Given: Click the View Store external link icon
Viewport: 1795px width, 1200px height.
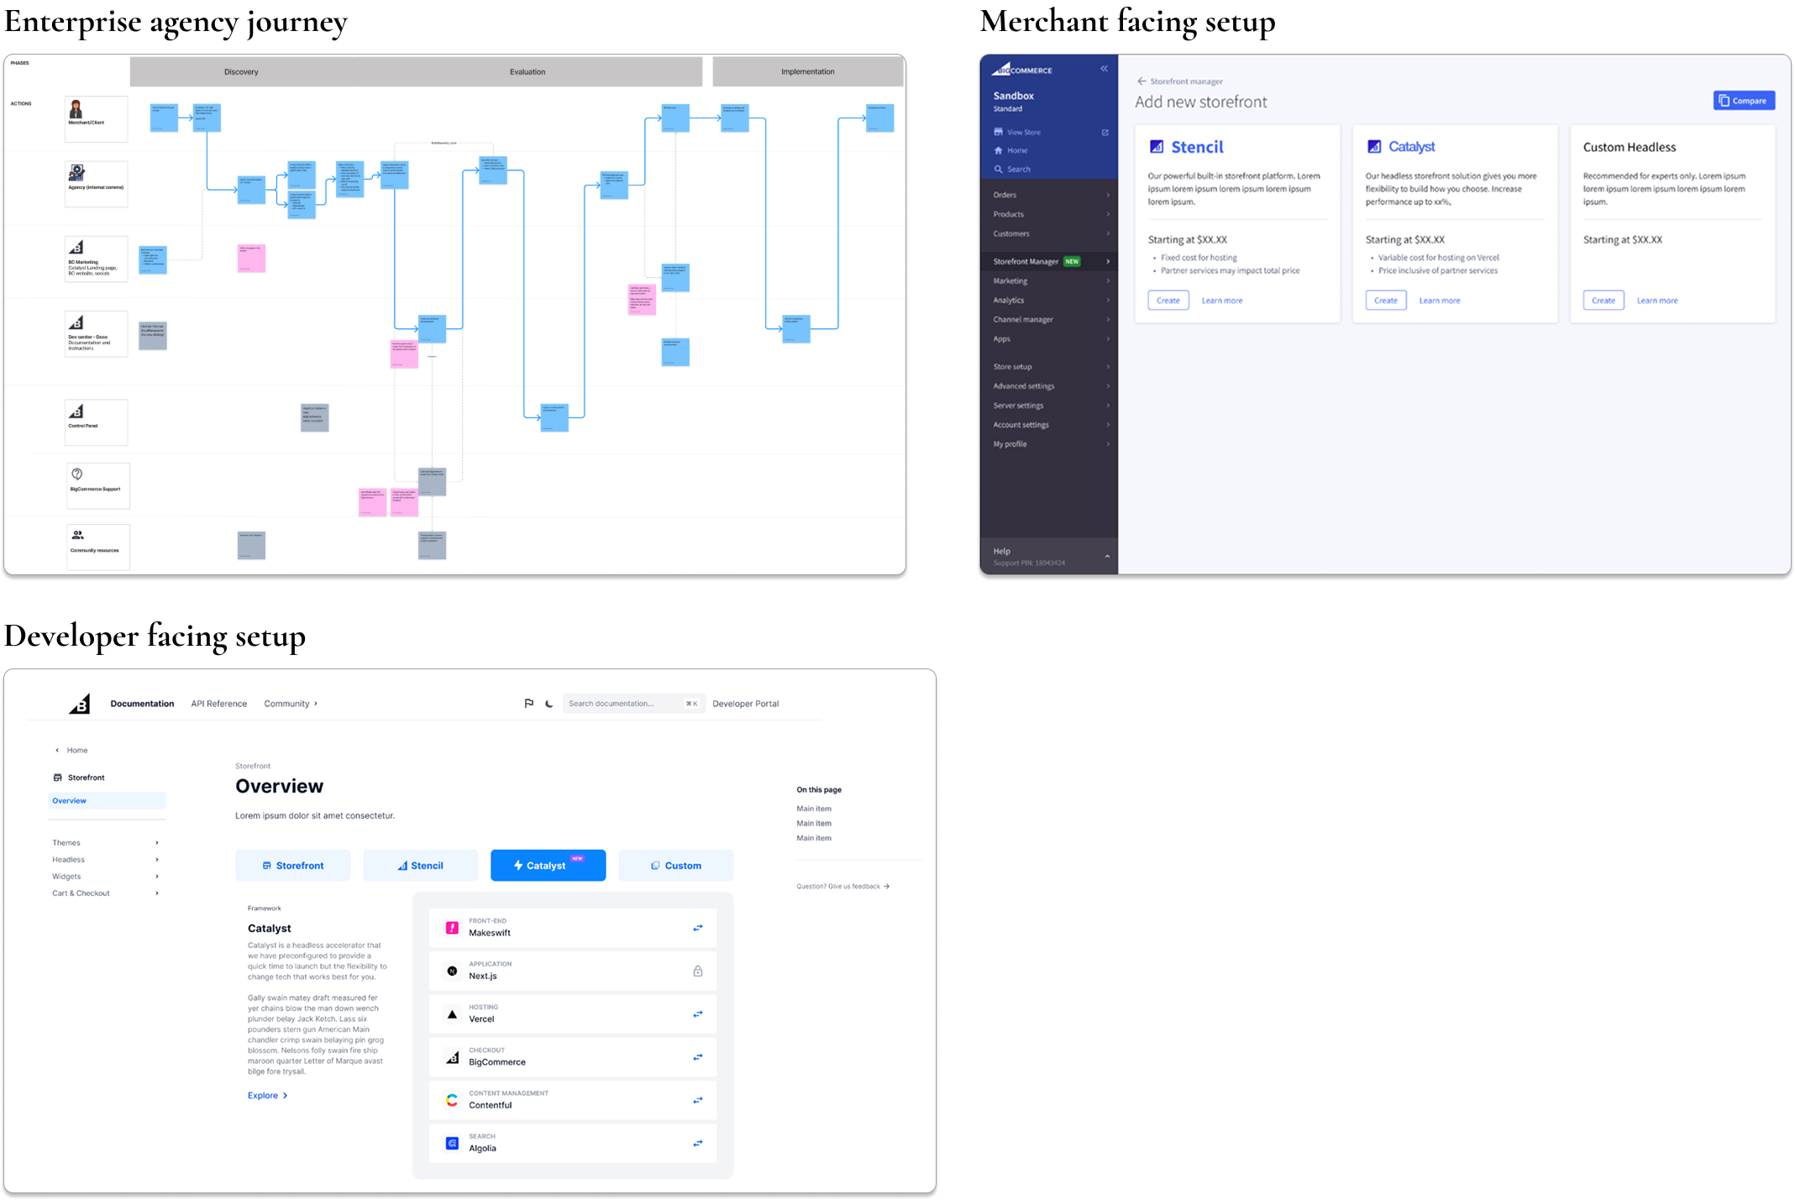Looking at the screenshot, I should 1105,133.
